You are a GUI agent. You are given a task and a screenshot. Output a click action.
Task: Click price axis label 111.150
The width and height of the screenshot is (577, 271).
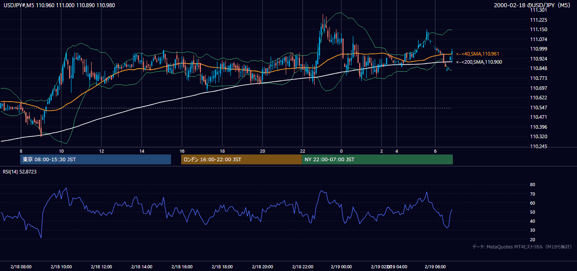point(539,29)
